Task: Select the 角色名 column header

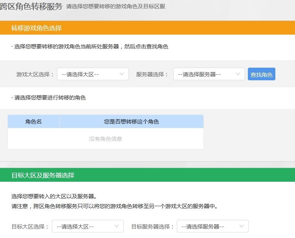Action: [x=33, y=122]
